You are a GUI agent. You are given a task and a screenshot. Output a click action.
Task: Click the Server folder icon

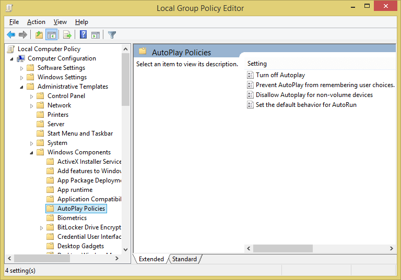[x=40, y=124]
